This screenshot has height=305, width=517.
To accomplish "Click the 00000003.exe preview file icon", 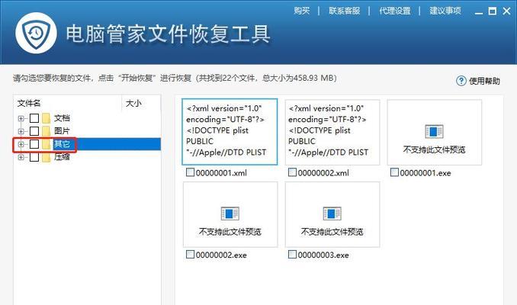I will (332, 213).
